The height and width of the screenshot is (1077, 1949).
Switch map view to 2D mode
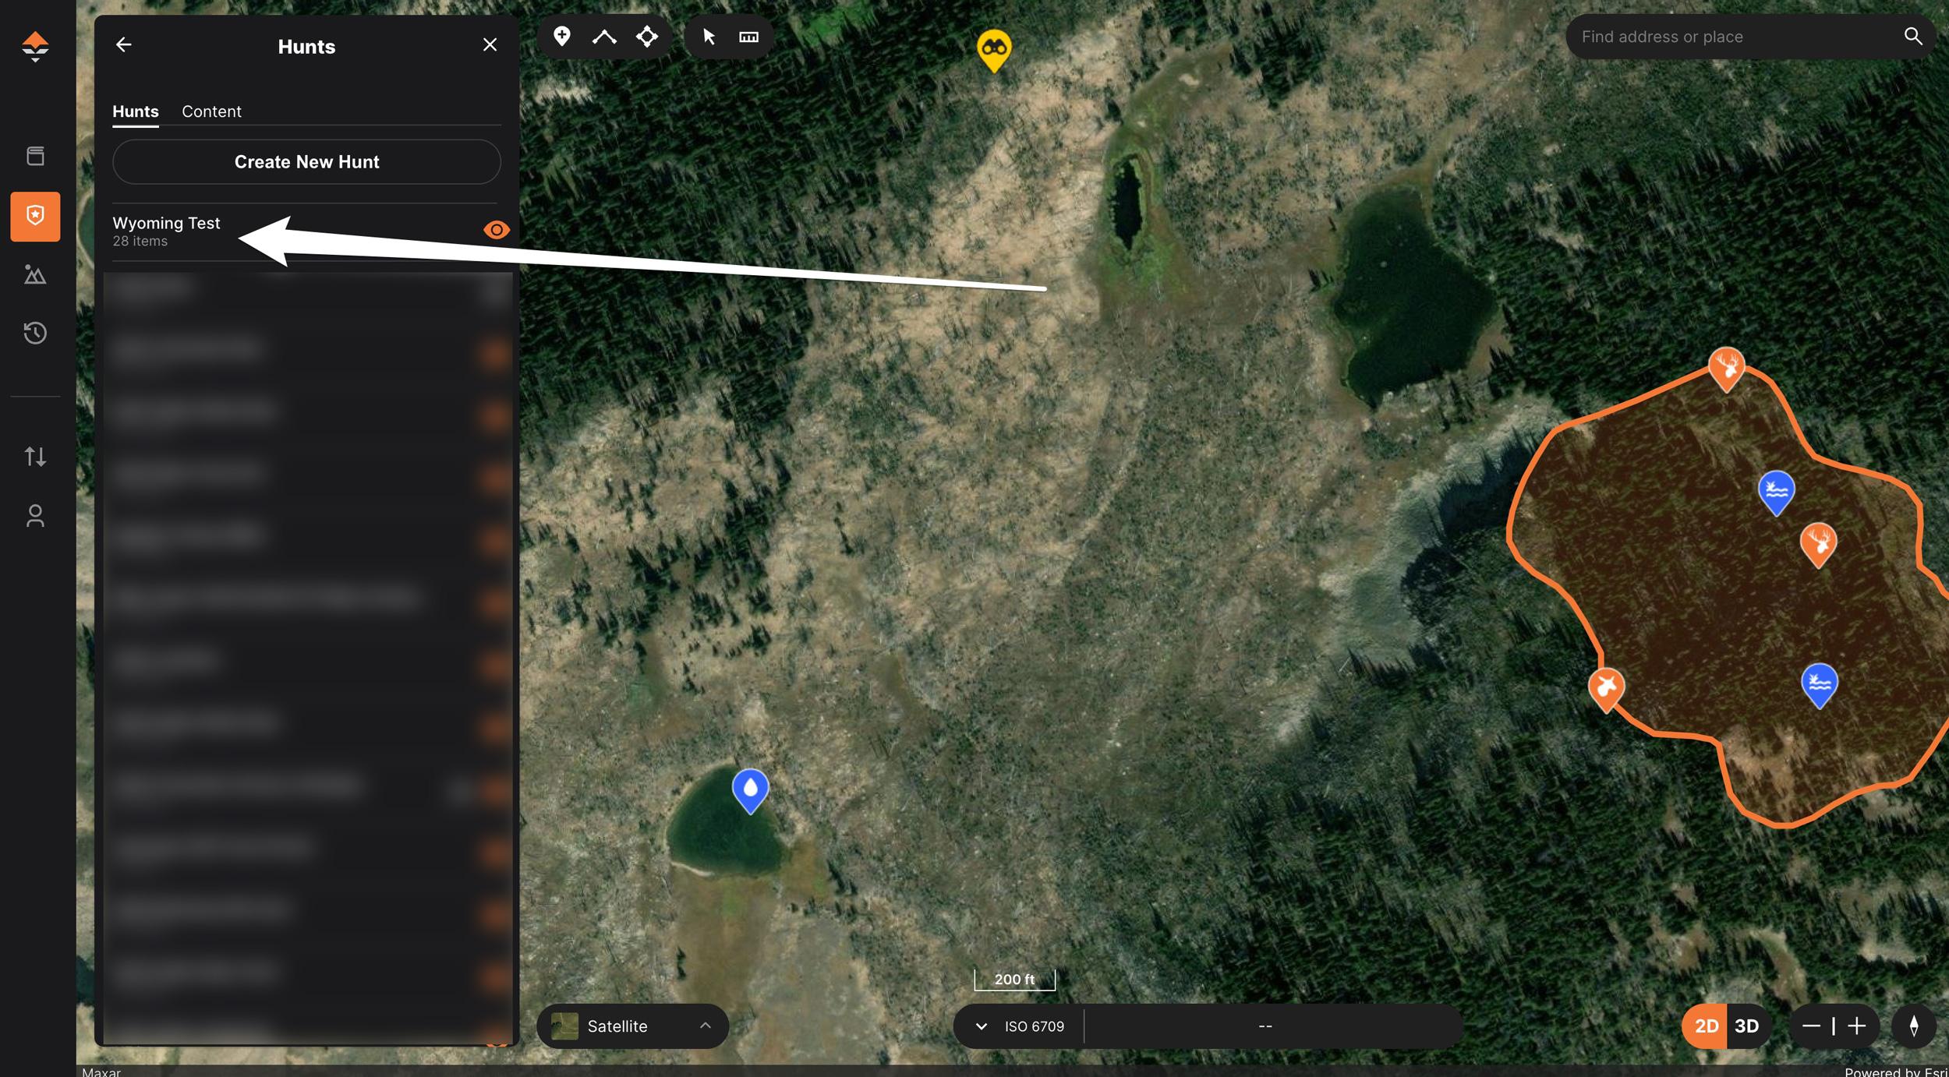1707,1026
